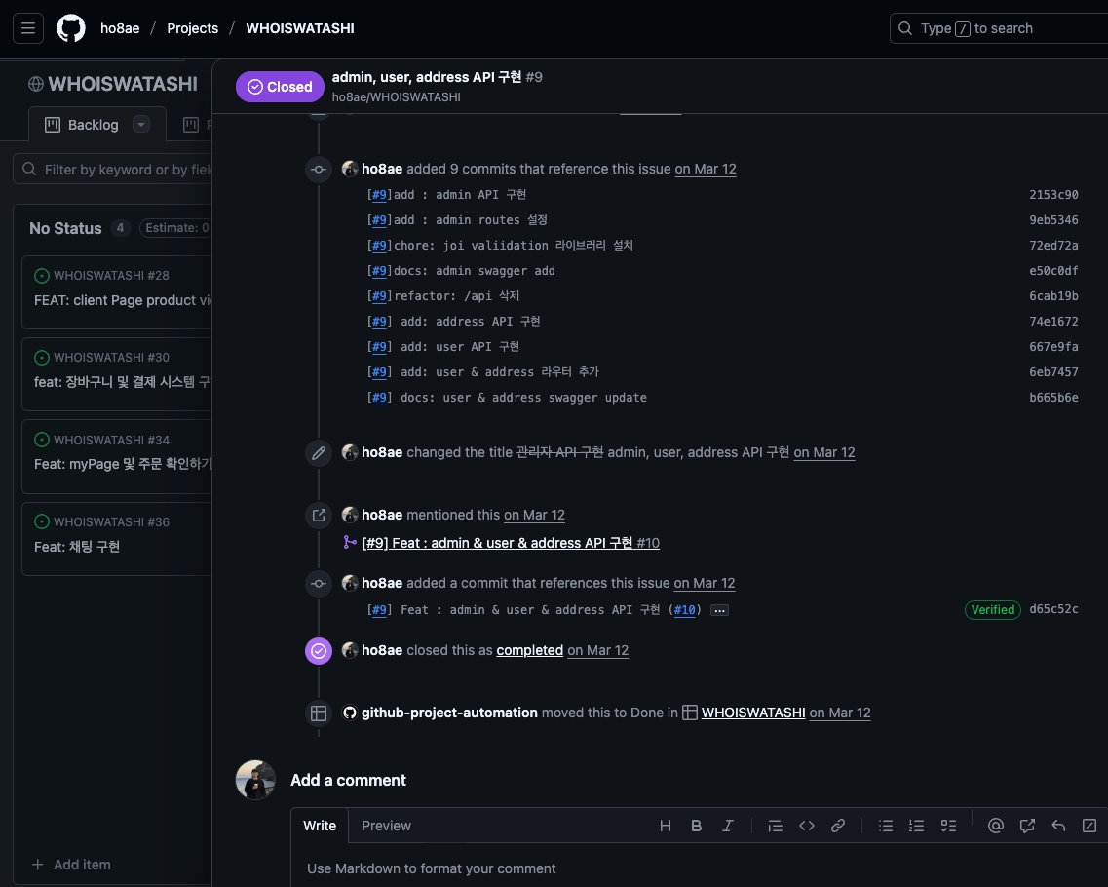This screenshot has height=887, width=1108.
Task: Focus the Filter by keyword field
Action: (113, 169)
